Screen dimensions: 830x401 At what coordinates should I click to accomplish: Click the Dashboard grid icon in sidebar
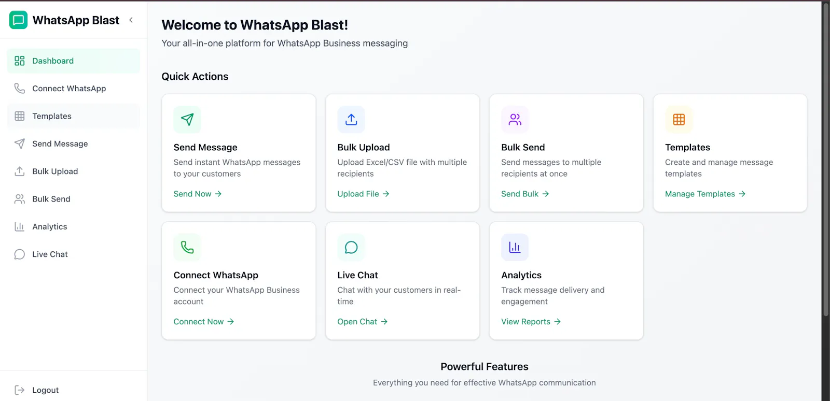coord(20,61)
